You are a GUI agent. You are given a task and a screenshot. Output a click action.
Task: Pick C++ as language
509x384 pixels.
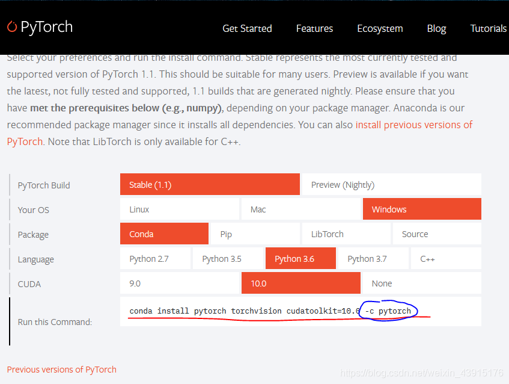click(x=446, y=258)
